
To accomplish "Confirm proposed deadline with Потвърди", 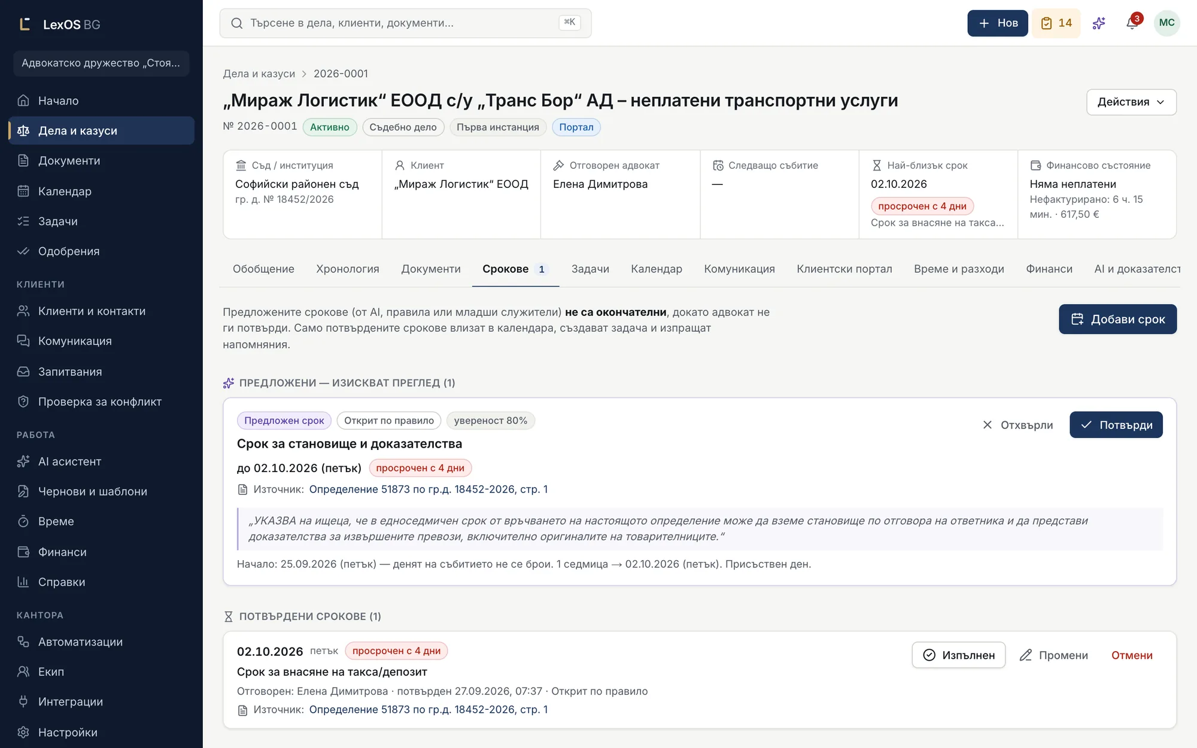I will [1116, 425].
